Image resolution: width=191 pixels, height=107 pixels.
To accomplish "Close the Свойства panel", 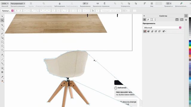I will coord(144,16).
